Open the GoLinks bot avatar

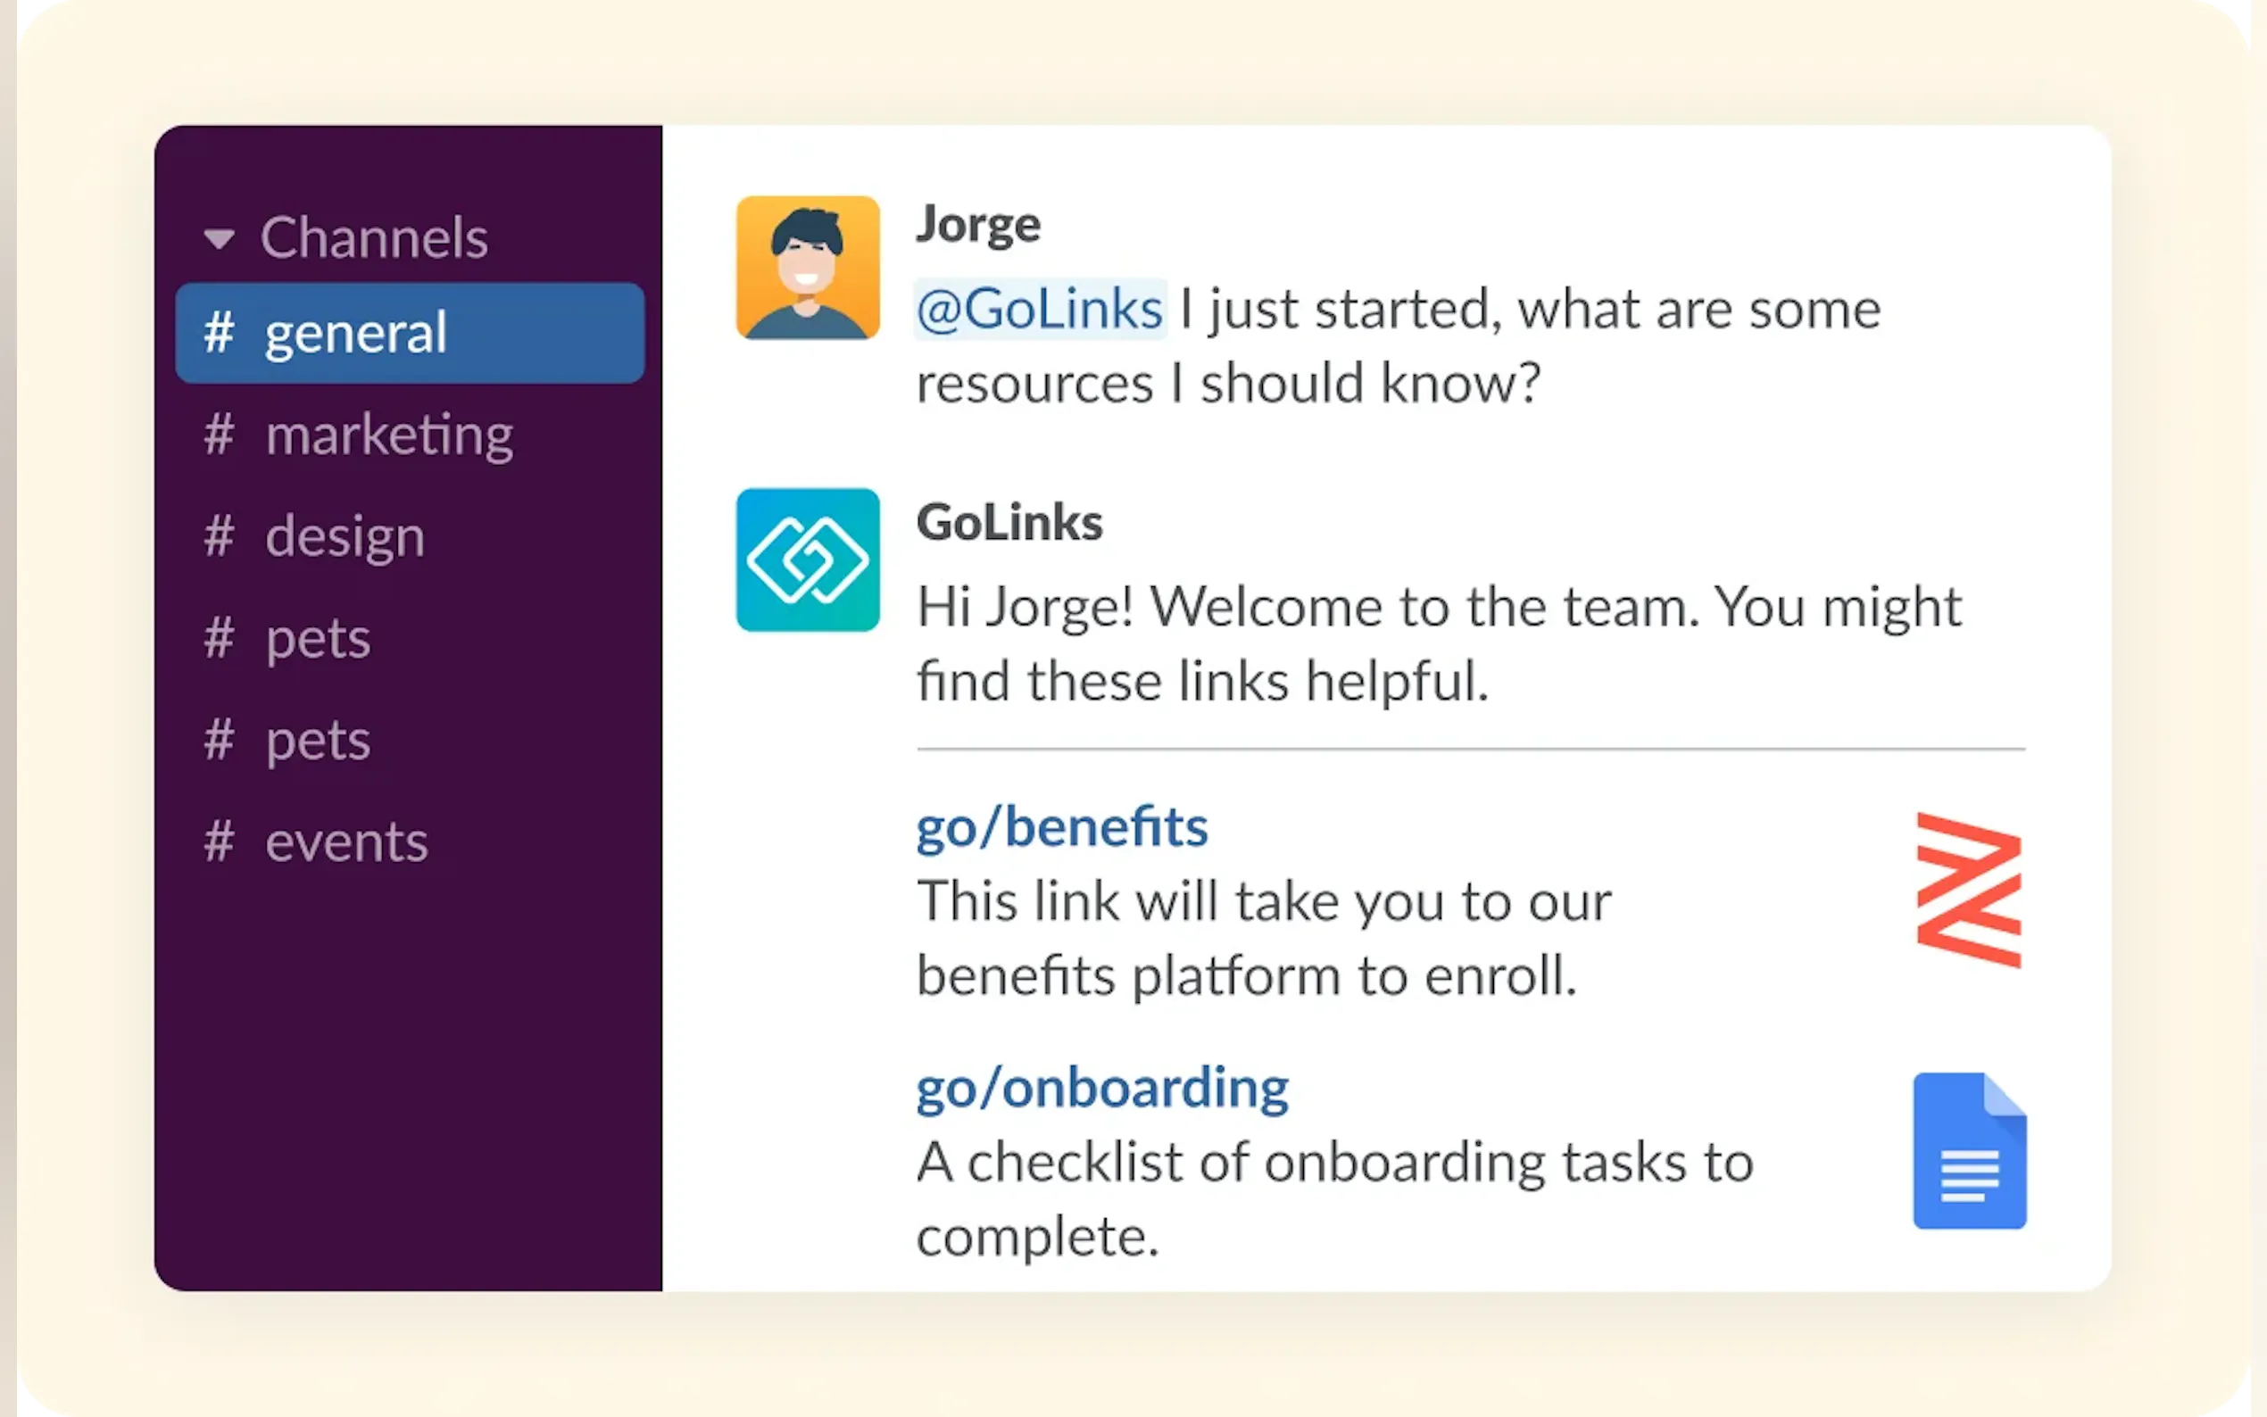(x=807, y=559)
